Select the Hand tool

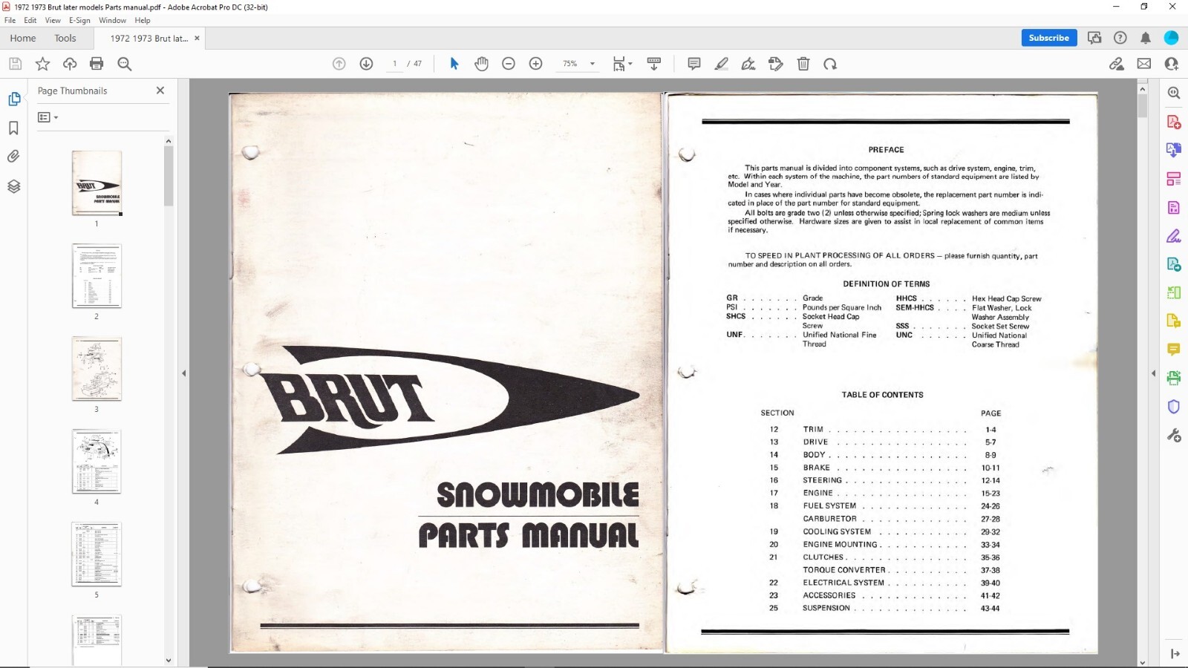pyautogui.click(x=481, y=64)
